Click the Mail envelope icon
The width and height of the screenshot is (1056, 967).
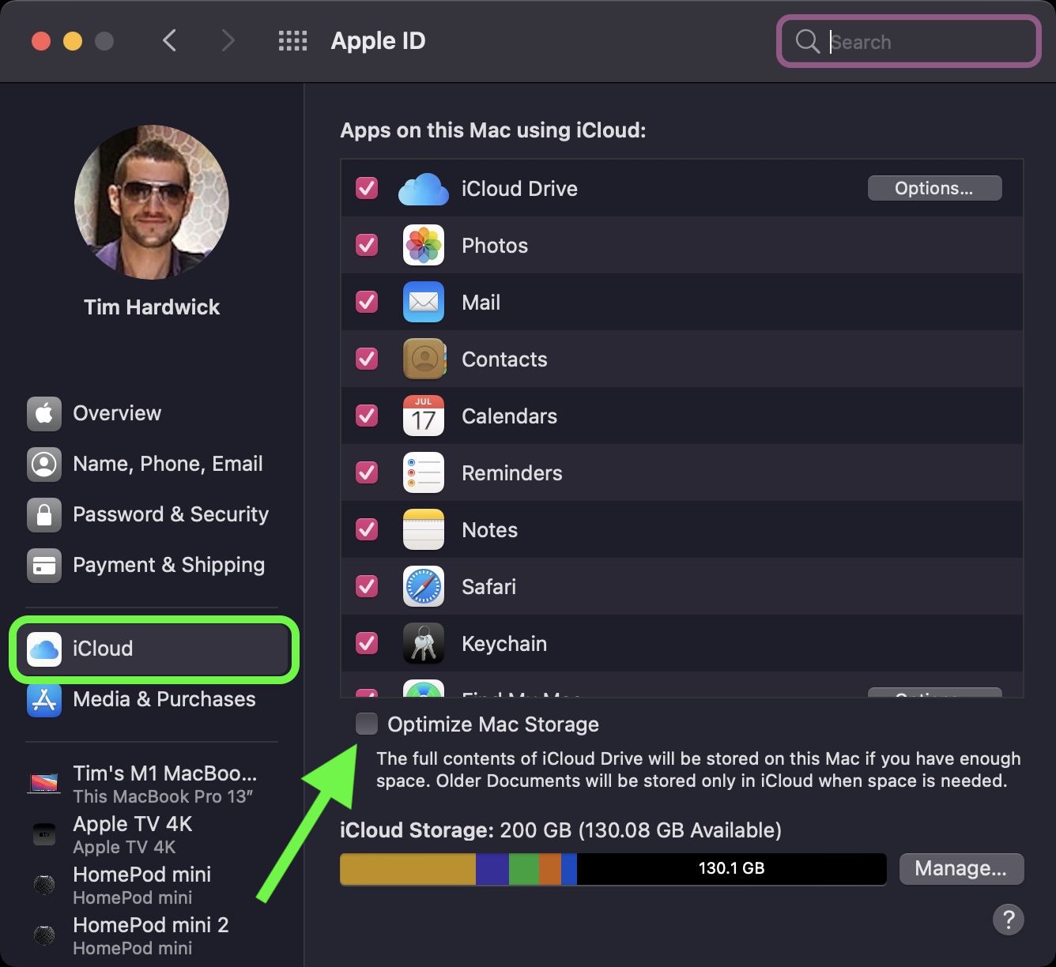tap(423, 302)
